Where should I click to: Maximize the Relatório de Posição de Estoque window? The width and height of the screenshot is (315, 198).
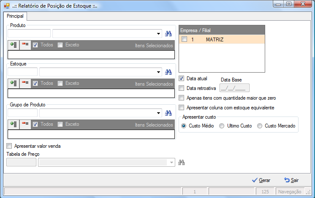[289, 4]
